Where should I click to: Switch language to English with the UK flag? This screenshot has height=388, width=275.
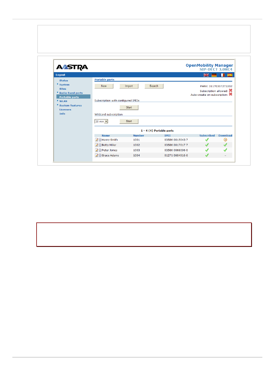[x=206, y=75]
